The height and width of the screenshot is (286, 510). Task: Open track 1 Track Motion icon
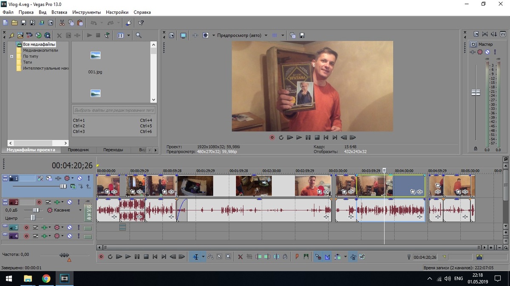(49, 178)
